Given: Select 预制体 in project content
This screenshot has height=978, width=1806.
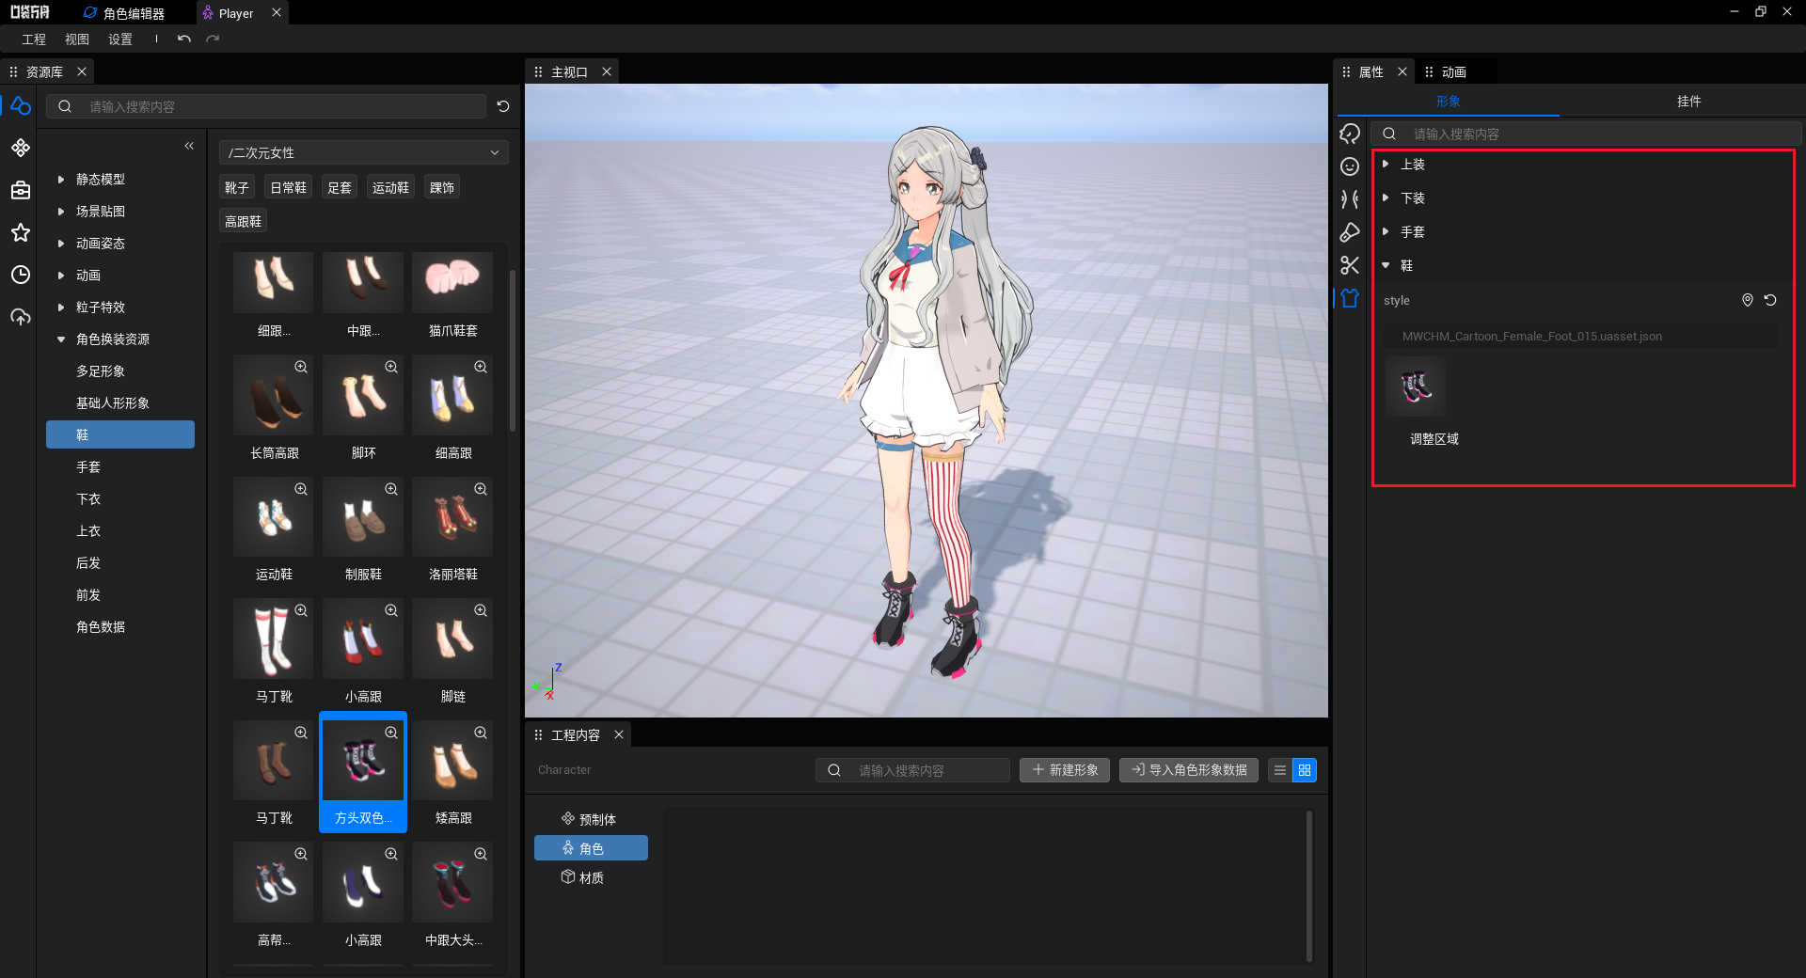Looking at the screenshot, I should (591, 819).
